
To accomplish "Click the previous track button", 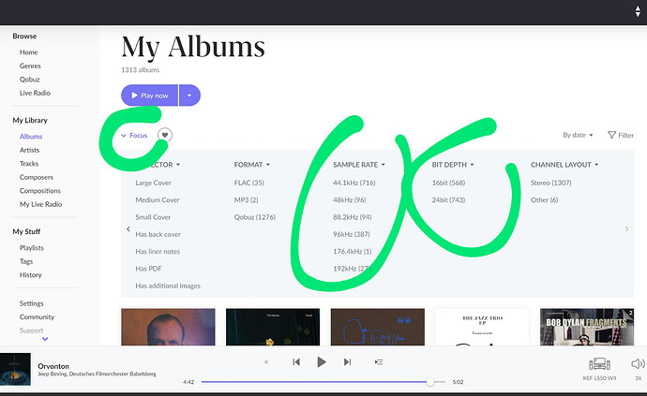I will tap(296, 361).
